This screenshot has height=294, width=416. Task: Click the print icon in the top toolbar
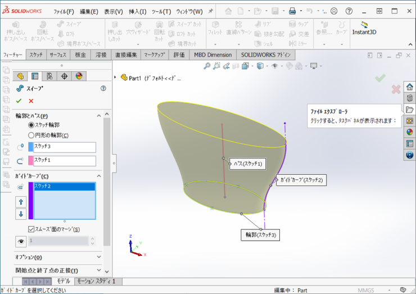coord(292,11)
